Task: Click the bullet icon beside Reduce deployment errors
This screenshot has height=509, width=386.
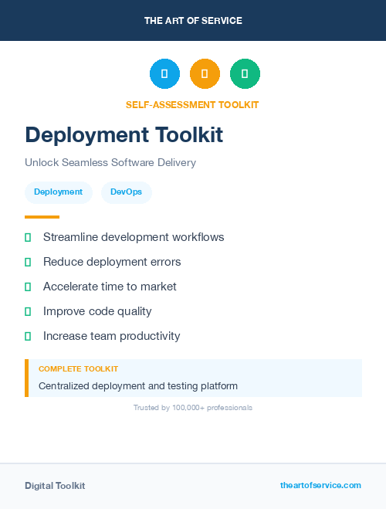Action: (x=28, y=263)
